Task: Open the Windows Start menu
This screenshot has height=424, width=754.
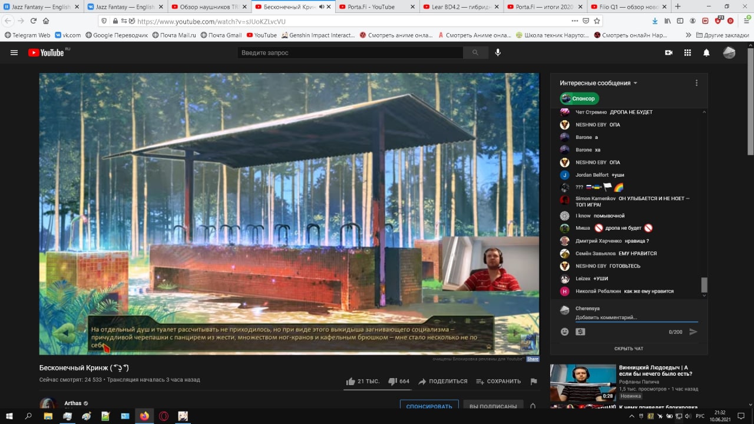Action: pyautogui.click(x=9, y=416)
